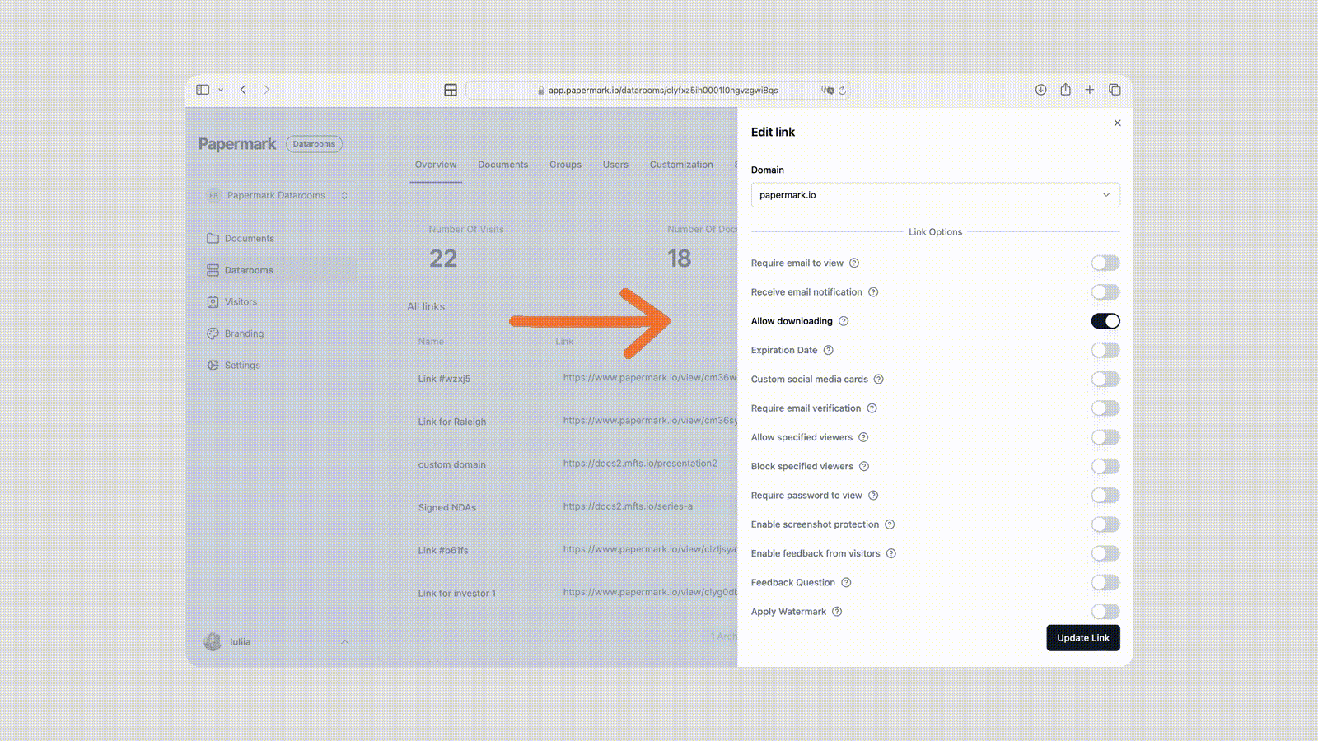Open a new tab with plus icon
This screenshot has width=1318, height=741.
coord(1090,90)
